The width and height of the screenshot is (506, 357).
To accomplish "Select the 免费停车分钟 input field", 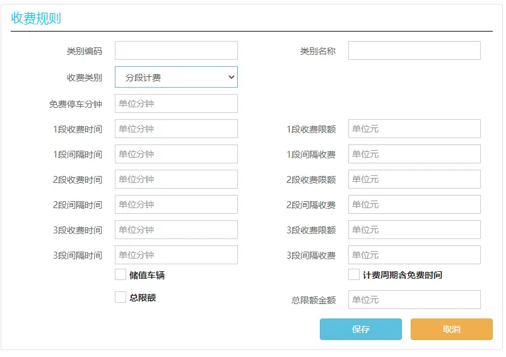I will 176,103.
